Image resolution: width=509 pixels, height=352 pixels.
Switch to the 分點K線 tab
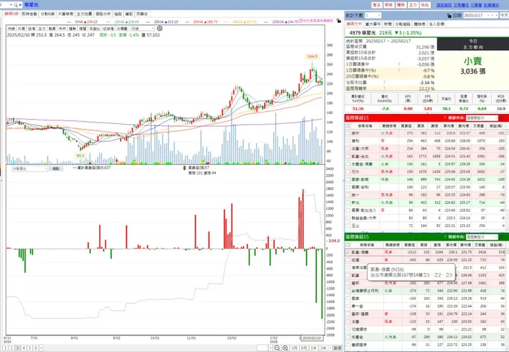[x=47, y=14]
